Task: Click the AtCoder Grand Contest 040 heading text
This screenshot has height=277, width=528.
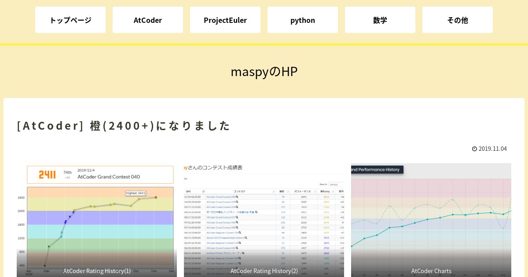Action: 109,177
